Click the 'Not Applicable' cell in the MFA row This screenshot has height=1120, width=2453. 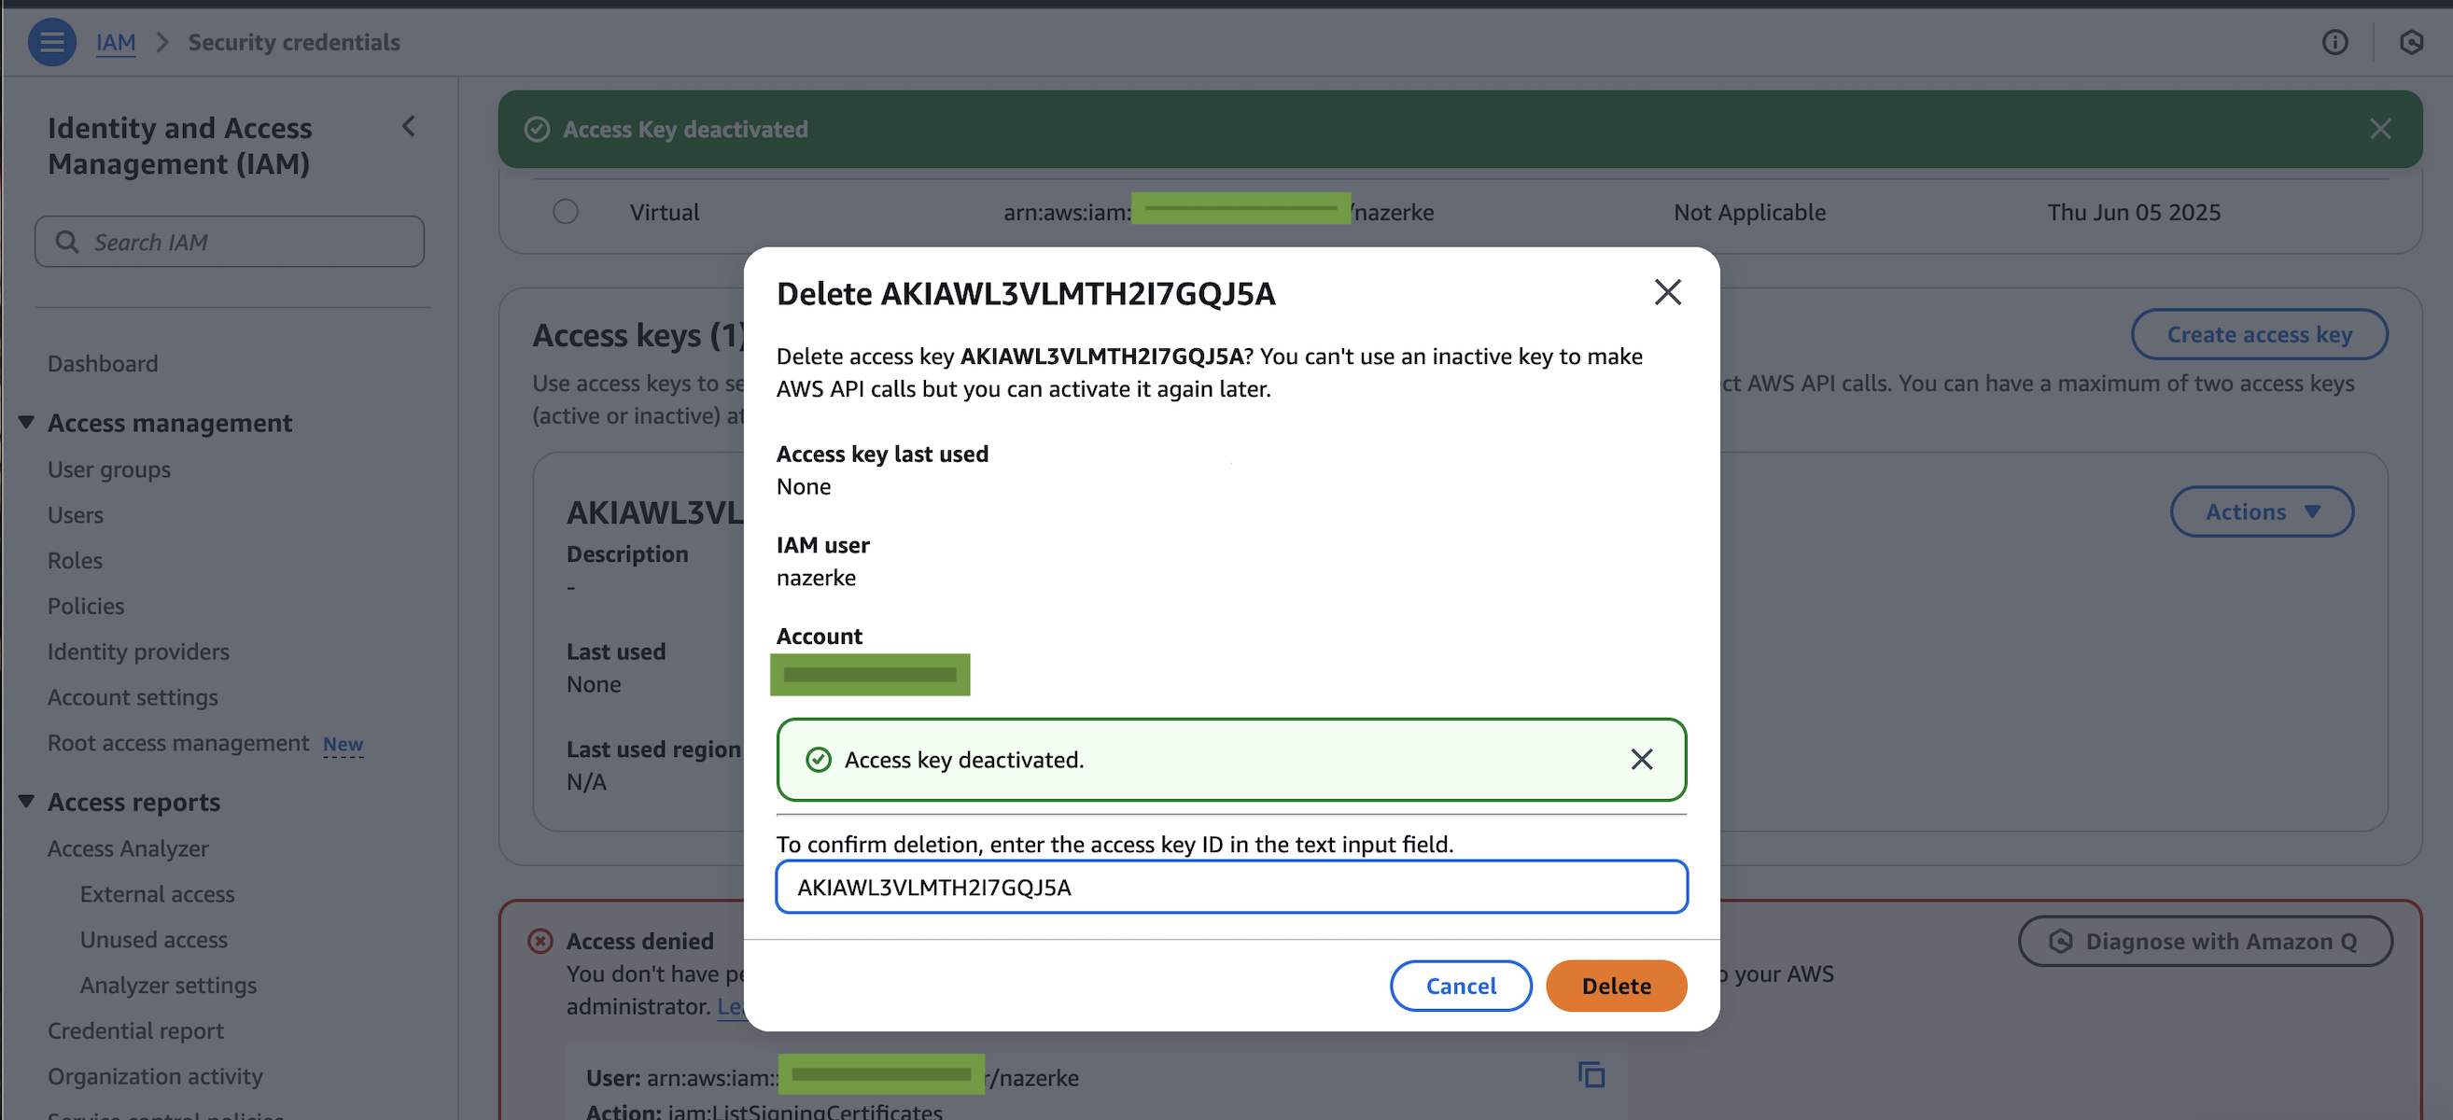point(1749,212)
